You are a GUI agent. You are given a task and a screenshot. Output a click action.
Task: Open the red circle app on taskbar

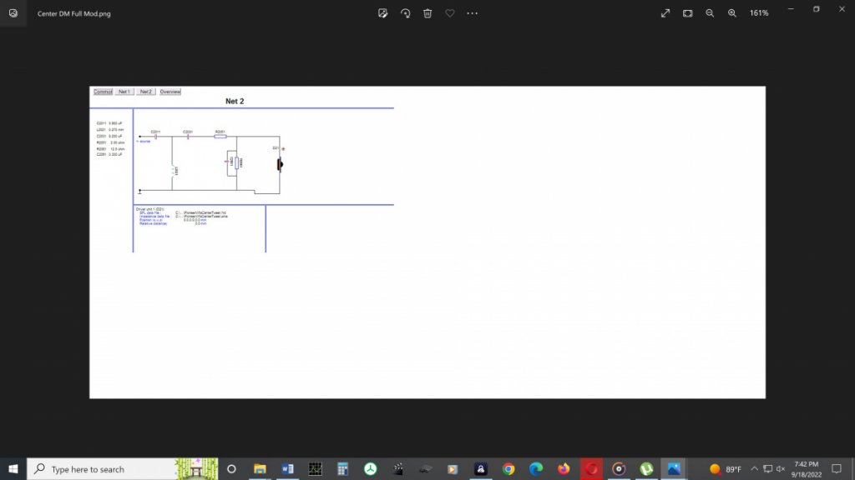pos(592,468)
